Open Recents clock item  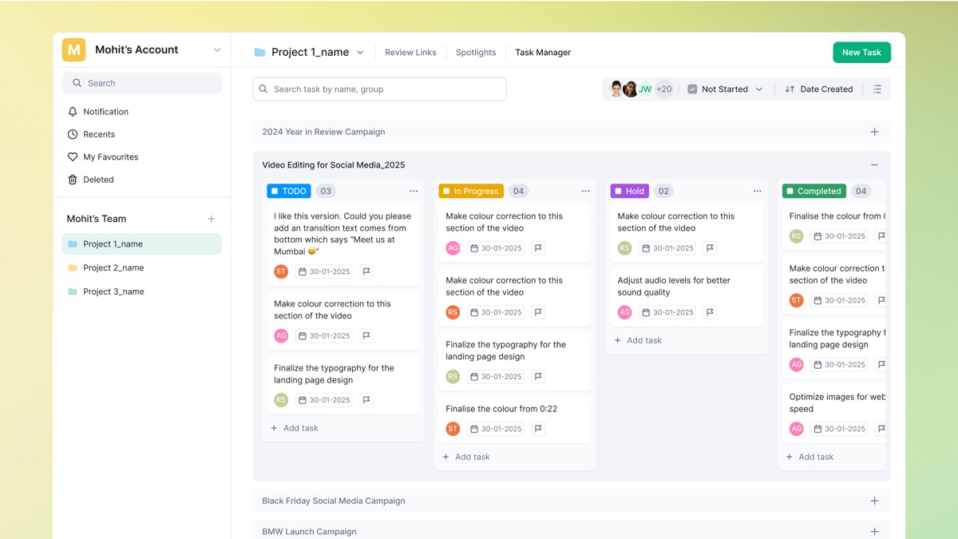pyautogui.click(x=91, y=134)
